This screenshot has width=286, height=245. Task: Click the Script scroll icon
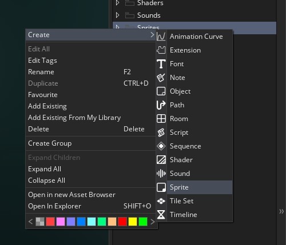point(161,132)
